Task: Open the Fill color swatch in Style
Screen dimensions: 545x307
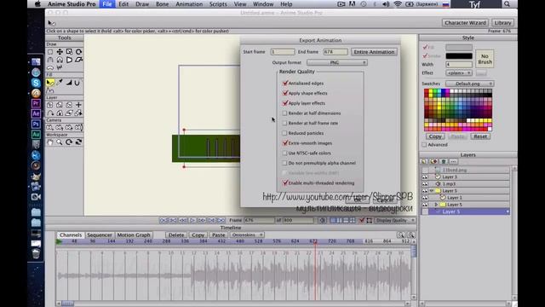Action: (x=459, y=48)
